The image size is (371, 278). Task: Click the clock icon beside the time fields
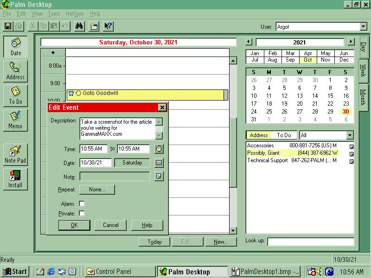(x=159, y=149)
